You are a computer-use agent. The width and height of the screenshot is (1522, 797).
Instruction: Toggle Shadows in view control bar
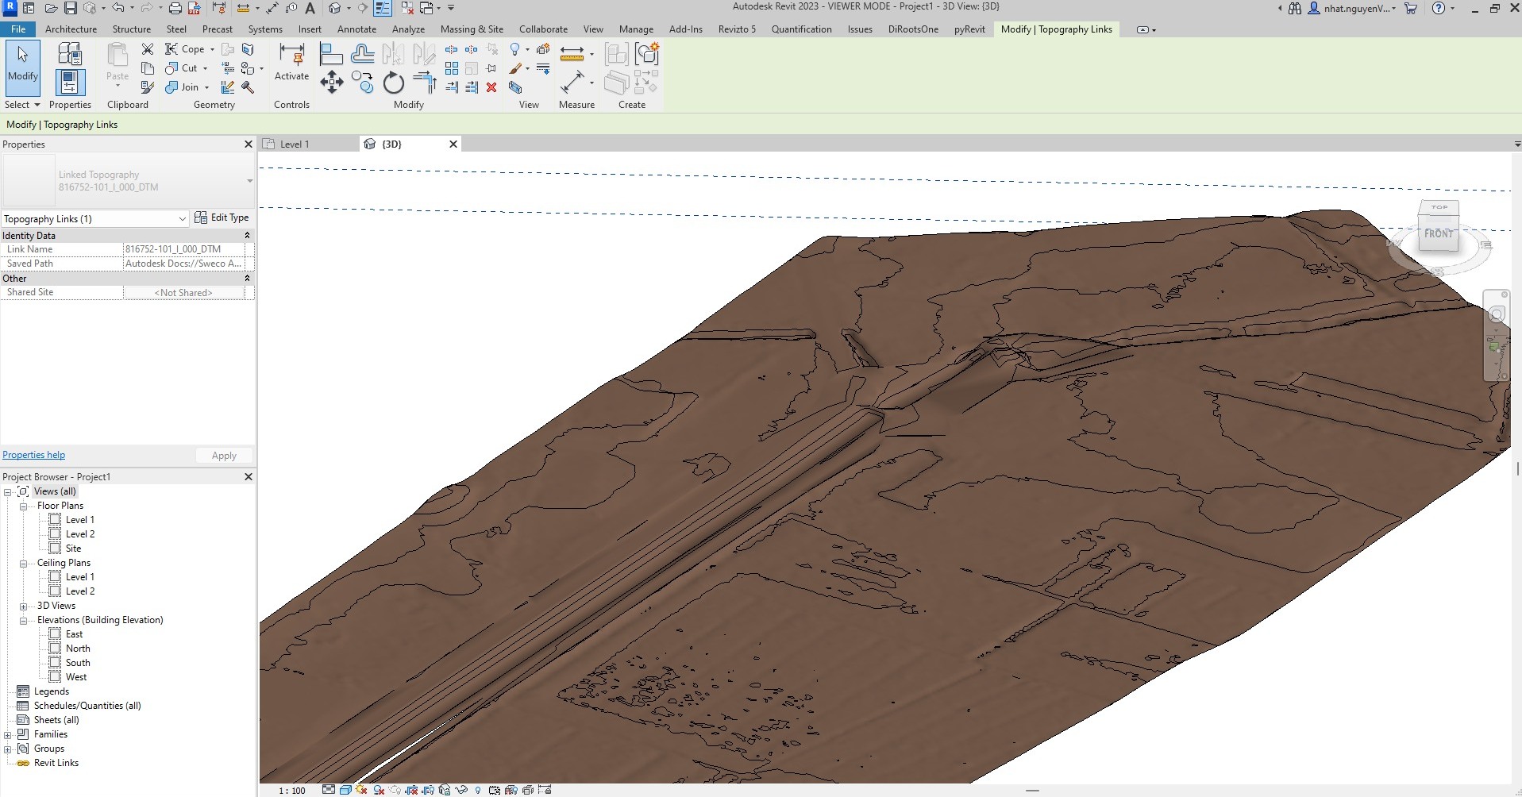tap(379, 790)
